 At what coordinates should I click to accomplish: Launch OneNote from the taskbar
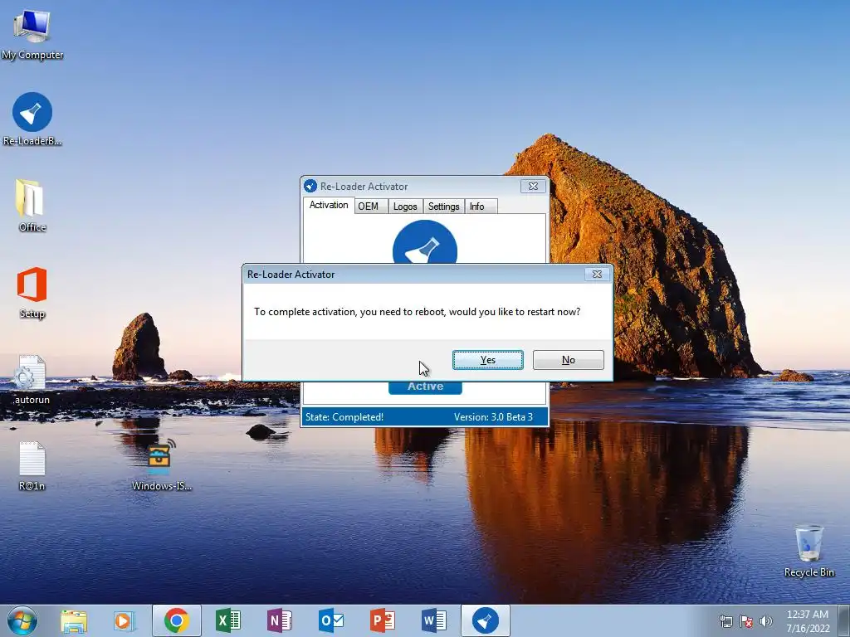pyautogui.click(x=279, y=620)
